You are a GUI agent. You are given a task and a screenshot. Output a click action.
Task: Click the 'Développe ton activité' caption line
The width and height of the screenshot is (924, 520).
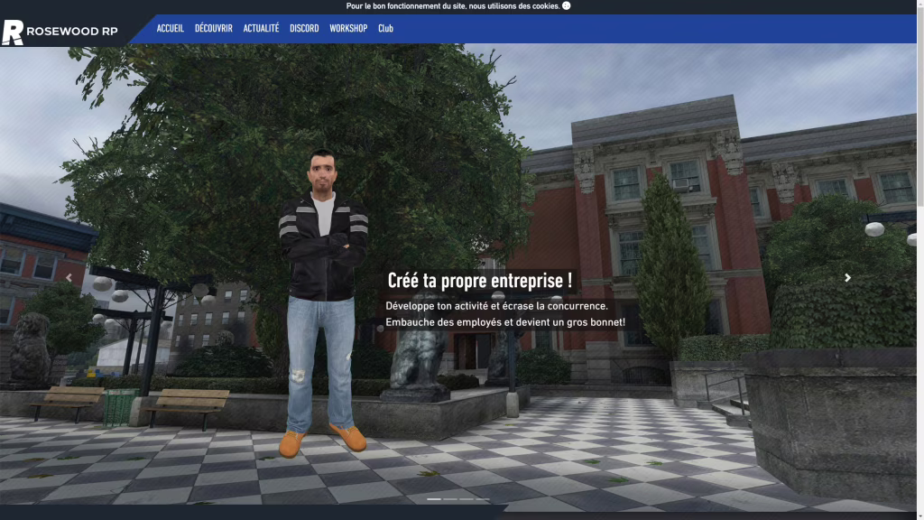[496, 306]
